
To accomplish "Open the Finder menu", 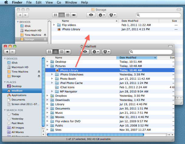I will click(17, 2).
